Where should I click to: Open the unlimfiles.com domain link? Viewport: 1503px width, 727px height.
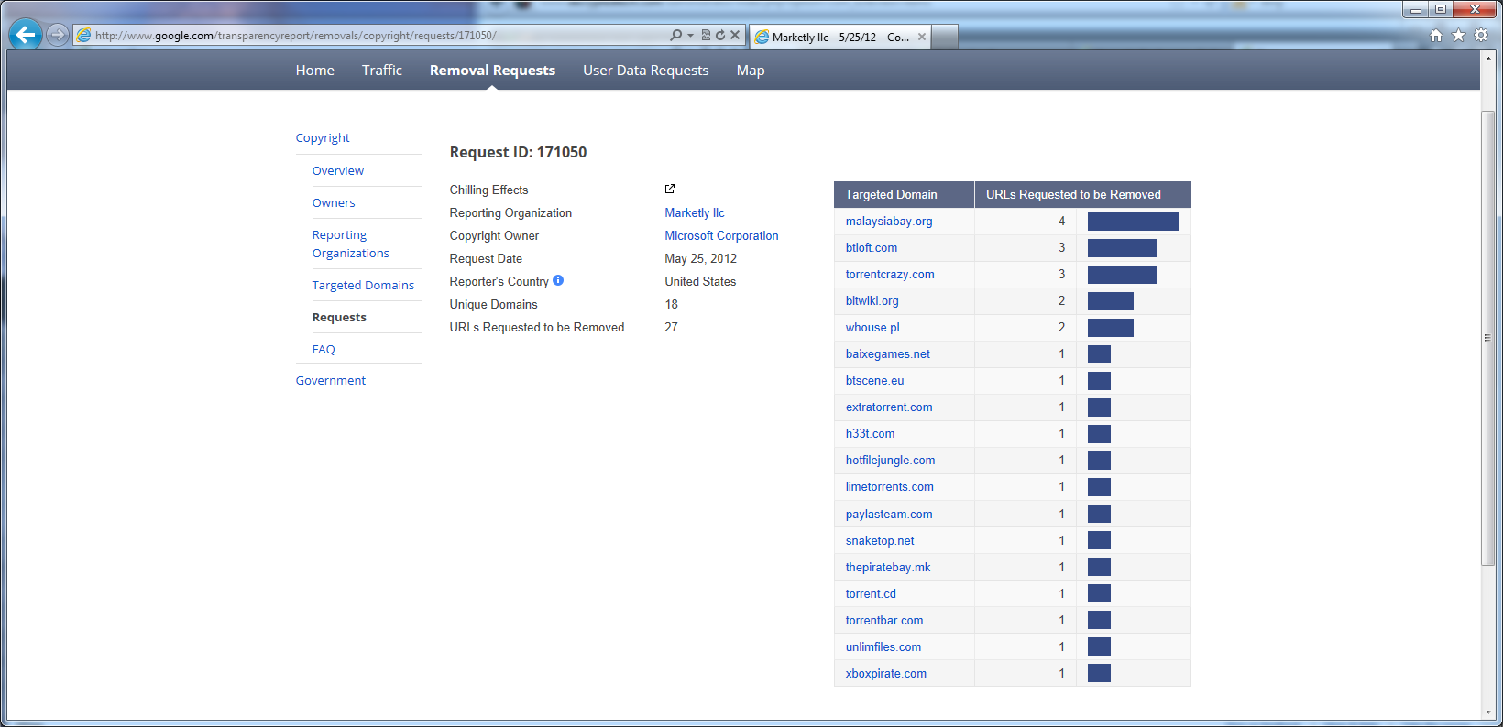pyautogui.click(x=883, y=646)
